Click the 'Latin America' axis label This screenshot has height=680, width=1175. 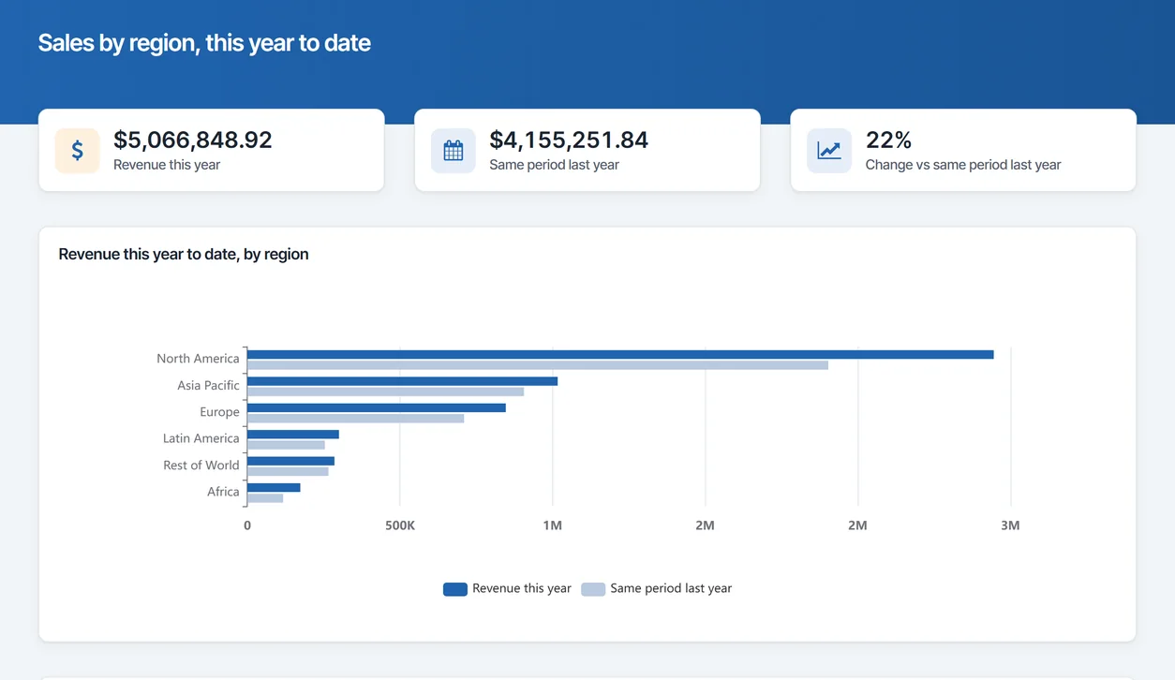click(x=201, y=438)
